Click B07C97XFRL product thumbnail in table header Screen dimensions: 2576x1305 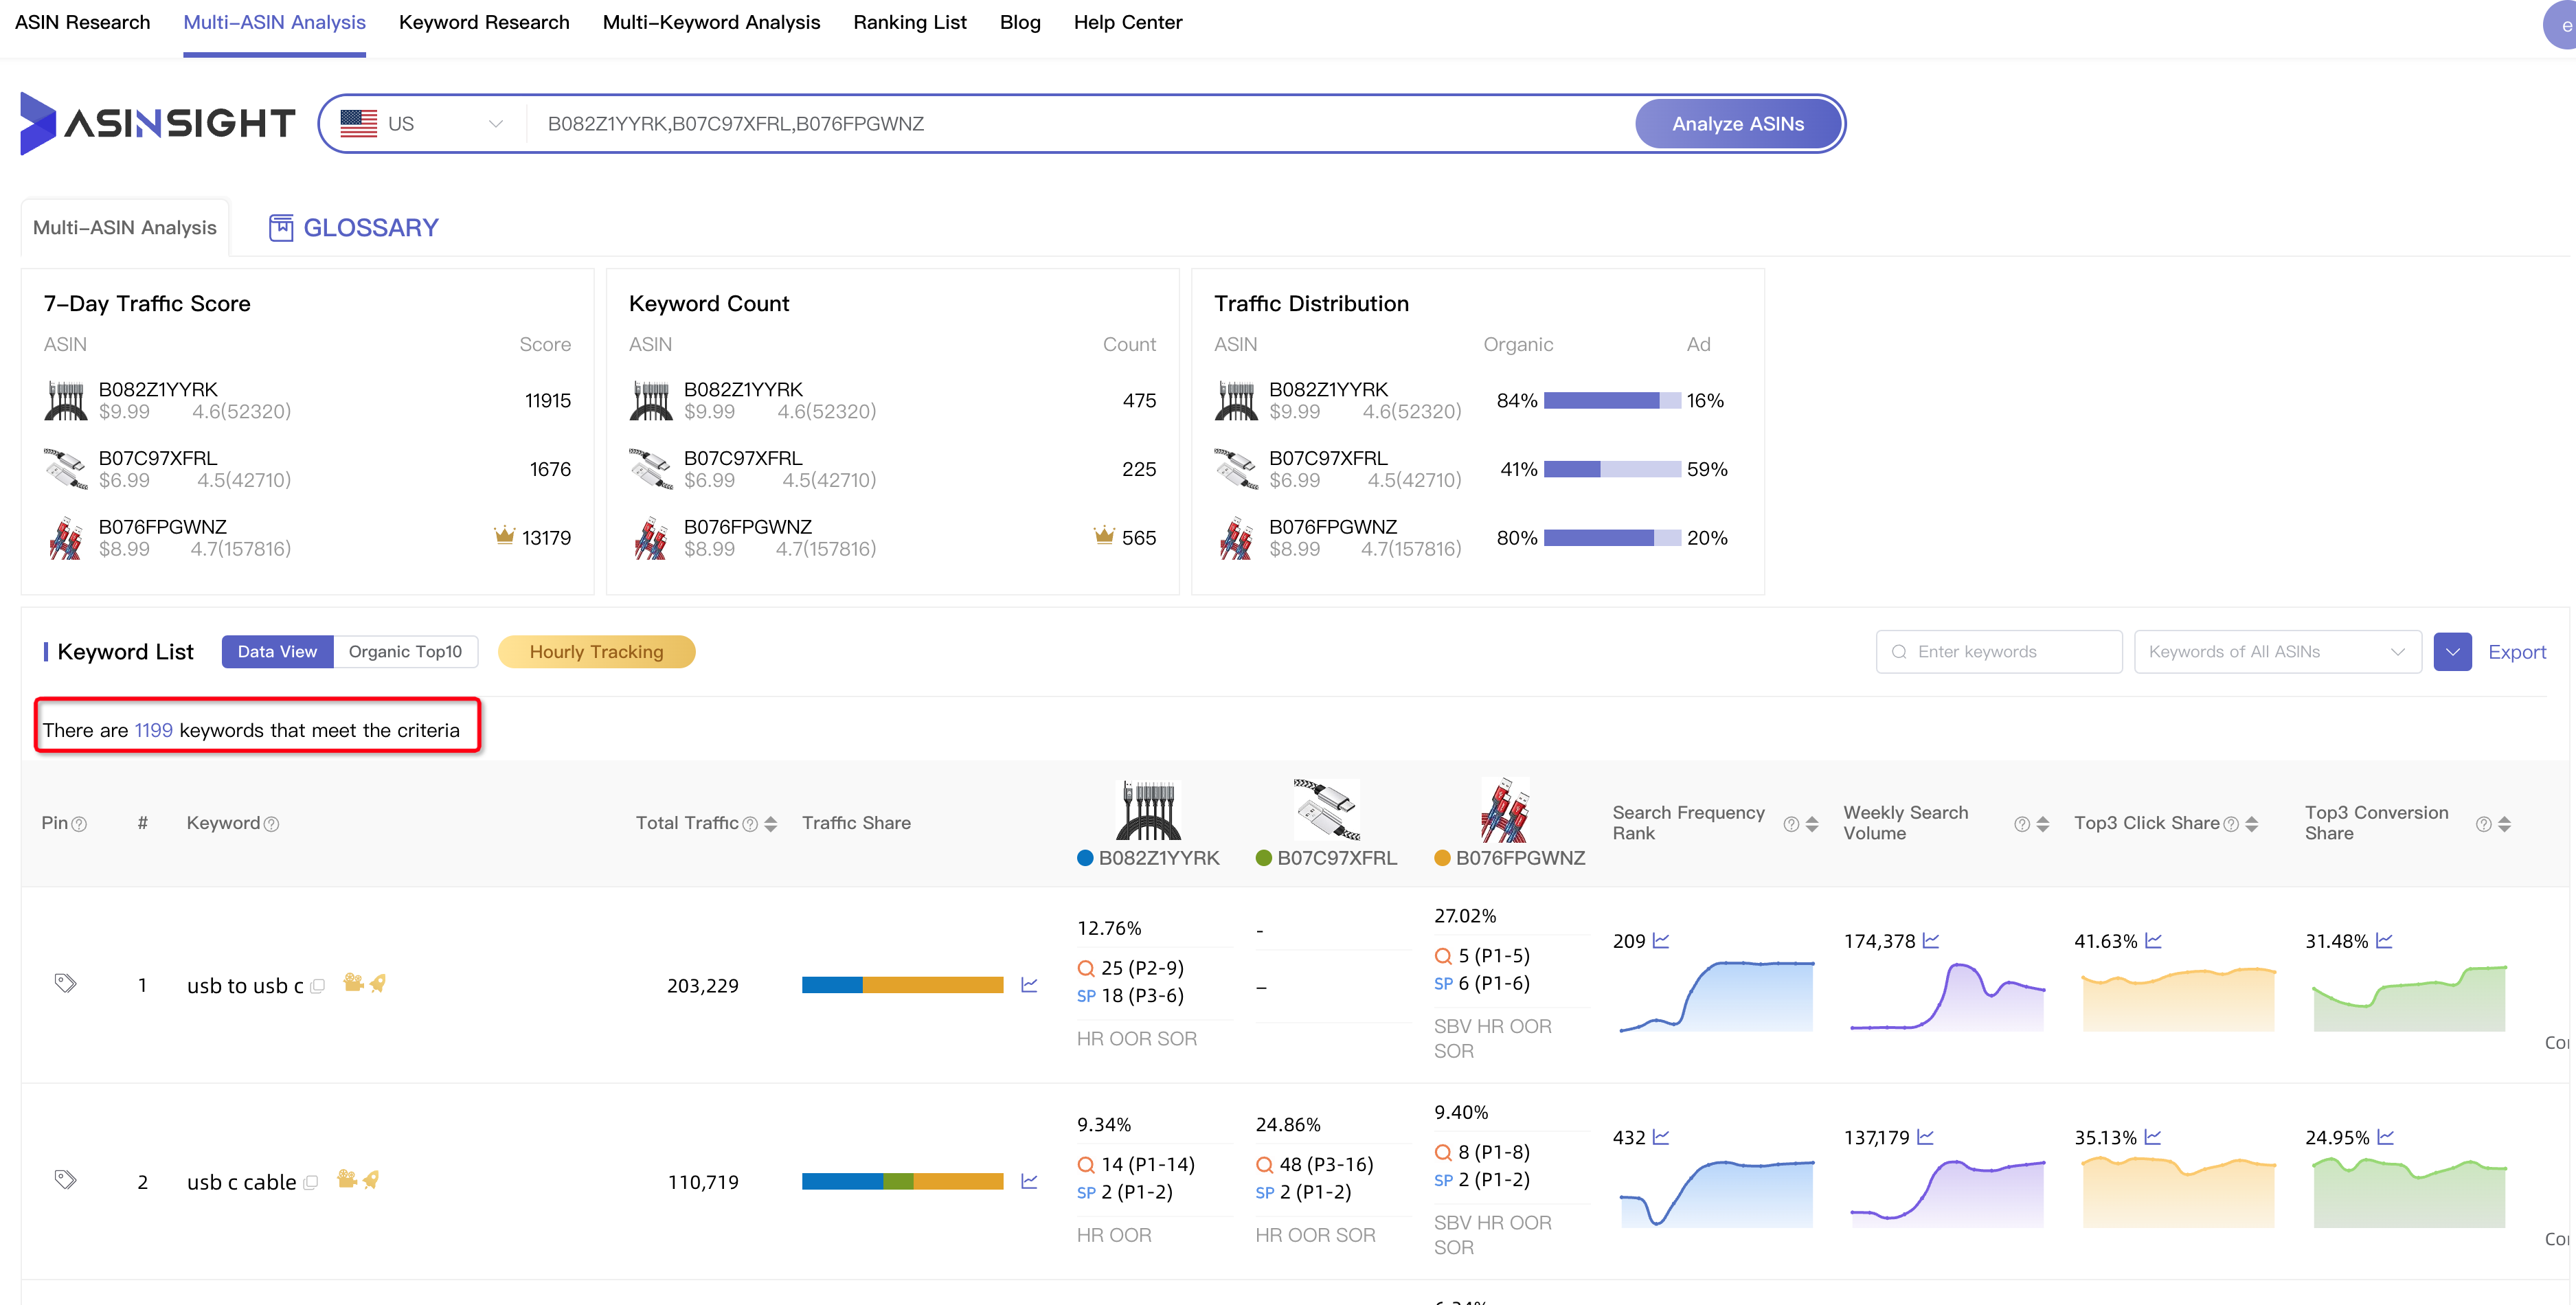(1326, 809)
